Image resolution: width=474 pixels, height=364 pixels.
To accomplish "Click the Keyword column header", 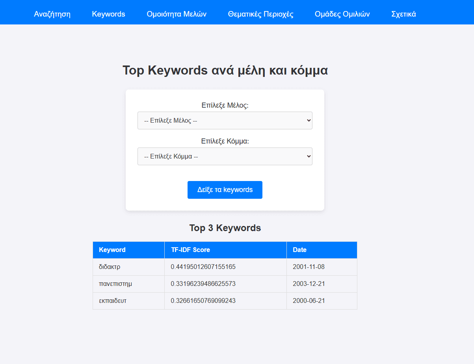I will click(x=128, y=250).
